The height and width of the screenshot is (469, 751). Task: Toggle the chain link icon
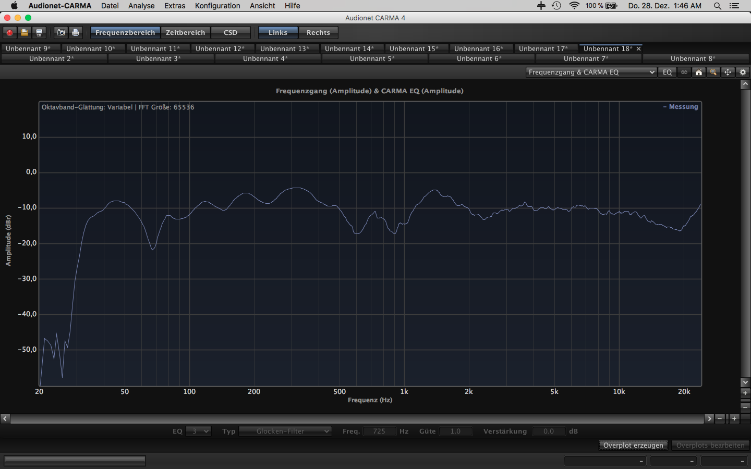[x=684, y=72]
